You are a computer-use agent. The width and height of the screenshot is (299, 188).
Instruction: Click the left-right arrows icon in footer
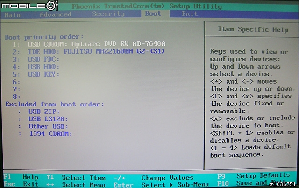click(x=50, y=185)
